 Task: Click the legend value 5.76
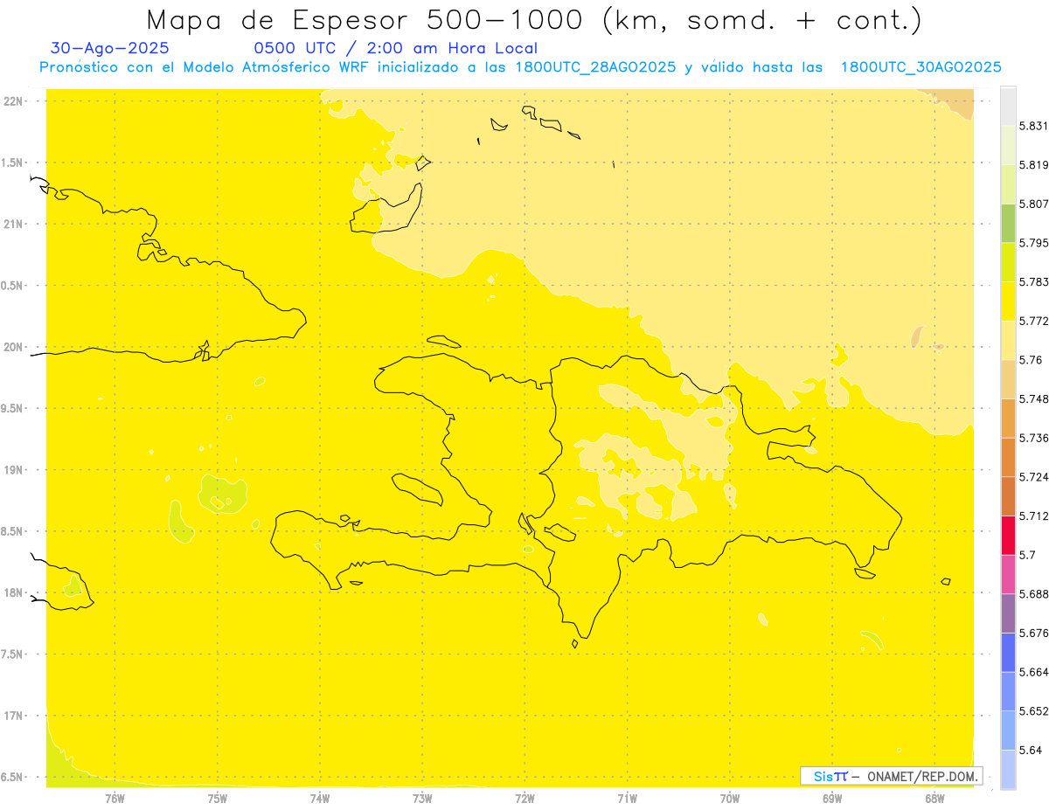1031,360
